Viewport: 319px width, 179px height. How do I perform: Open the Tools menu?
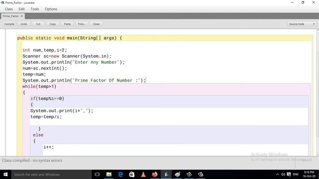[x=34, y=9]
